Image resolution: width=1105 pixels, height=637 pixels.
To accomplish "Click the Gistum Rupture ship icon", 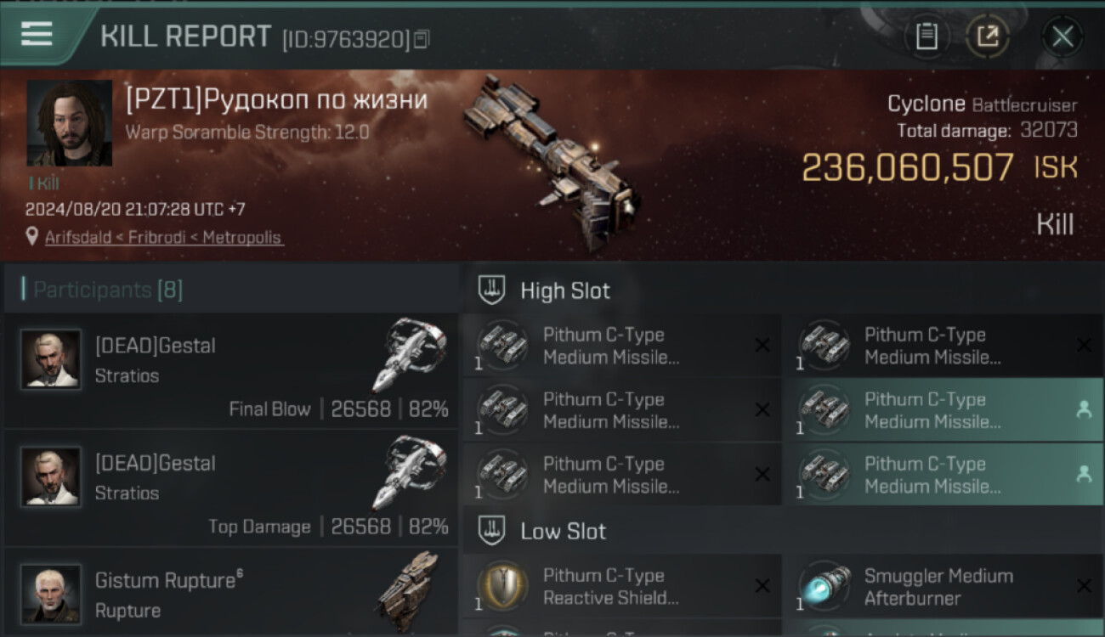I will pos(406,590).
